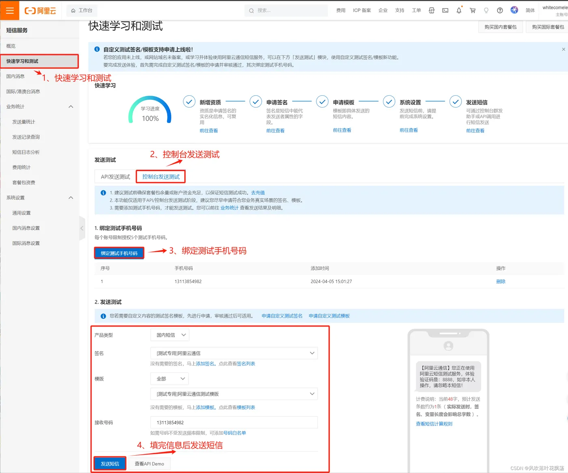Click the notification bell icon

tap(459, 11)
